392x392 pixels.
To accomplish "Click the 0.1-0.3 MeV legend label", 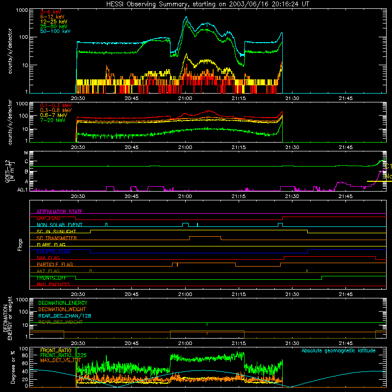I will (x=56, y=105).
